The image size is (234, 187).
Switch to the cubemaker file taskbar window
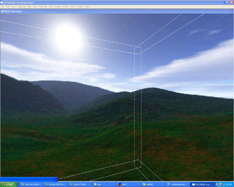177,185
